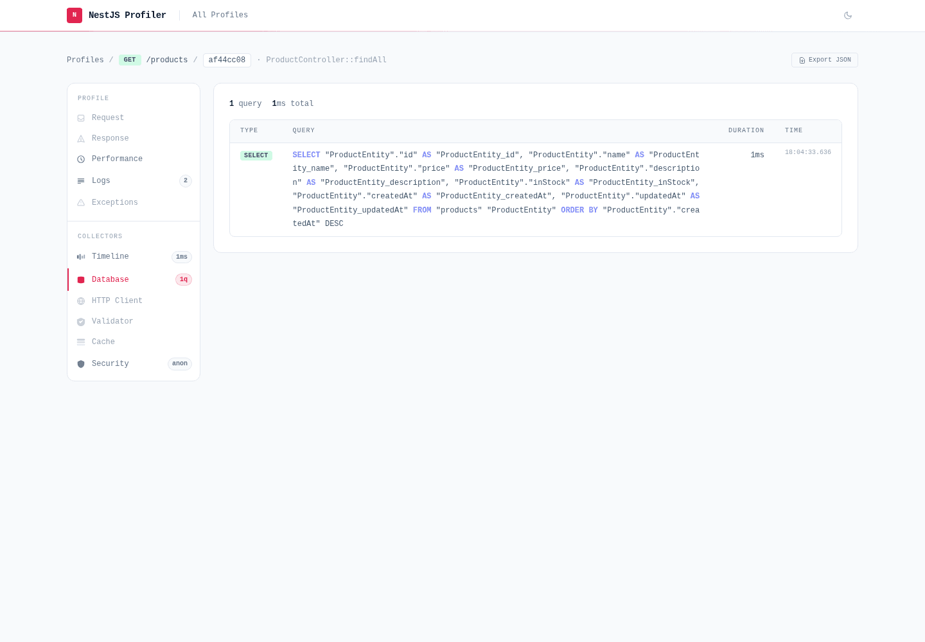The width and height of the screenshot is (925, 642).
Task: Click the SELECT type badge in query row
Action: (256, 155)
